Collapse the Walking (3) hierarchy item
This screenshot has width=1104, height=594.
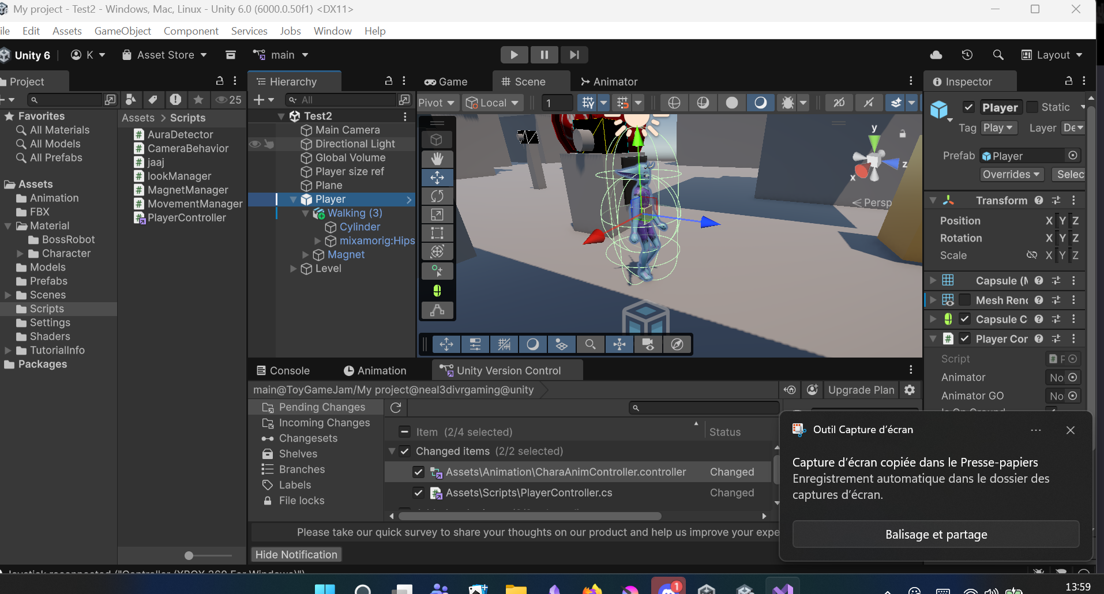tap(306, 213)
